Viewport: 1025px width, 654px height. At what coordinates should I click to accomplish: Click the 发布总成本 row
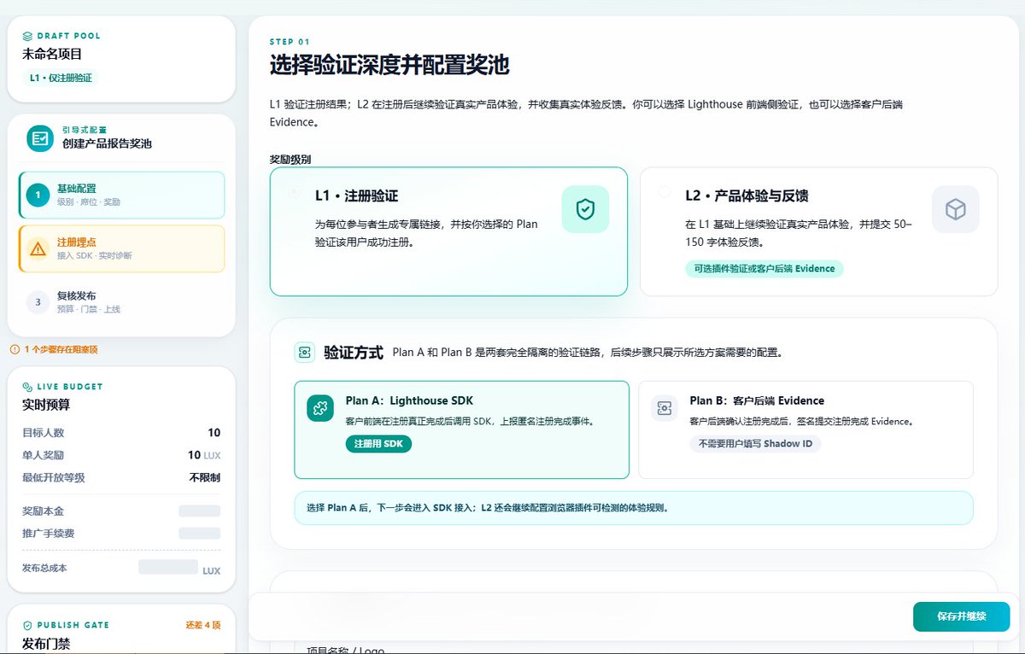coord(121,568)
